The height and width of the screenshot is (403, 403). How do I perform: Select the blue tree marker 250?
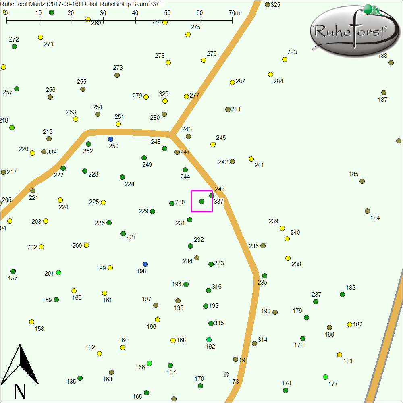pos(111,139)
